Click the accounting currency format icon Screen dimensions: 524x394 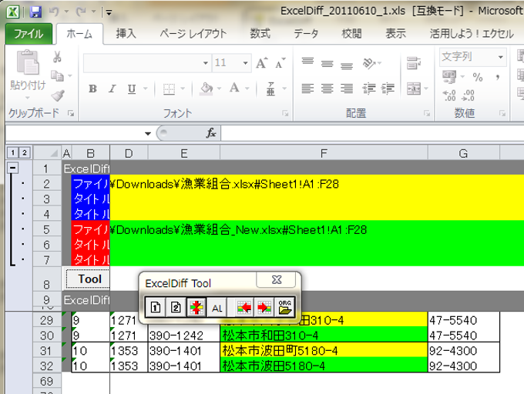(449, 77)
